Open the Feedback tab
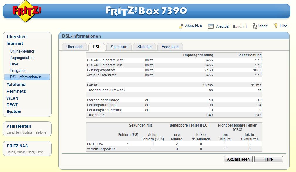 [170, 47]
